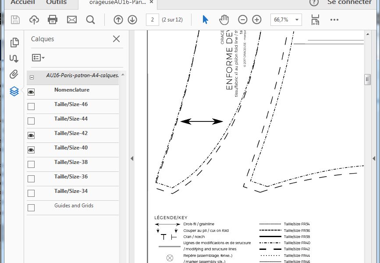
Task: Open bookmarks sidebar panel
Action: (14, 58)
